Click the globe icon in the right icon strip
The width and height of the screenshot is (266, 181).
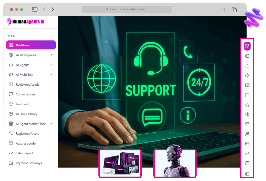(x=247, y=56)
